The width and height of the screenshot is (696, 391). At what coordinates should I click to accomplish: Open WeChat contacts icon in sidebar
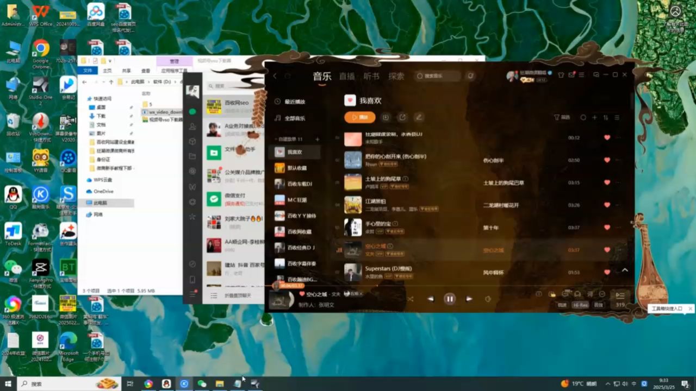pos(192,127)
